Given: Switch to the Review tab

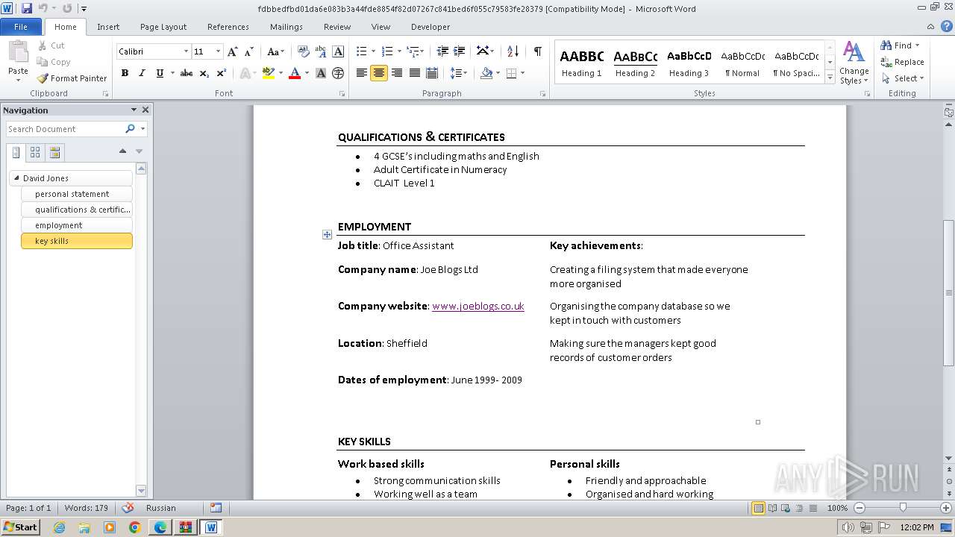Looking at the screenshot, I should pos(337,27).
